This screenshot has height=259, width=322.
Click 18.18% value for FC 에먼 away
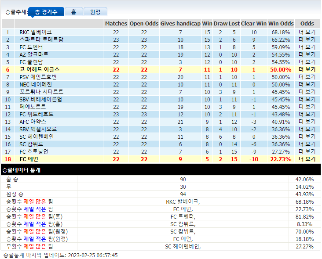pyautogui.click(x=304, y=239)
